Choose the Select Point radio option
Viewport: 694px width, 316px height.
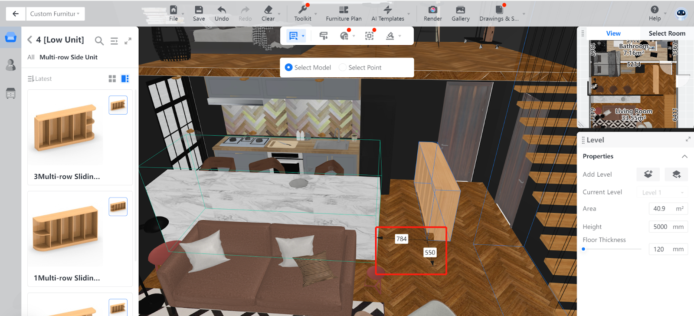click(x=343, y=68)
